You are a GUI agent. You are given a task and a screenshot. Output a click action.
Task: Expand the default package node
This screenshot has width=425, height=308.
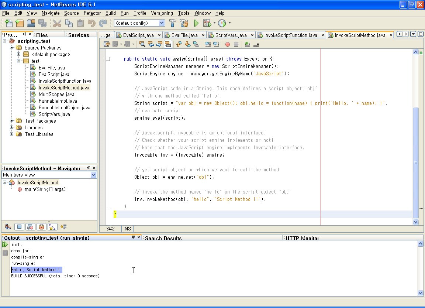point(19,54)
